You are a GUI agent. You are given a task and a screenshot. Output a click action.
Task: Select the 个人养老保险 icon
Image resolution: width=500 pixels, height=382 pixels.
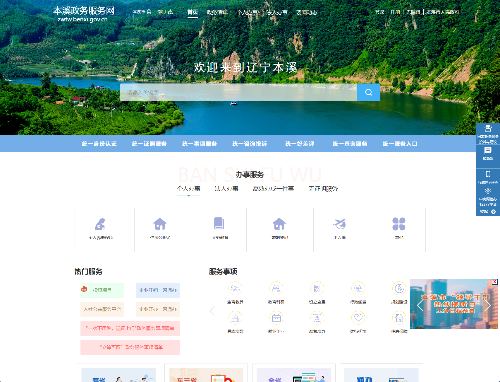(100, 224)
